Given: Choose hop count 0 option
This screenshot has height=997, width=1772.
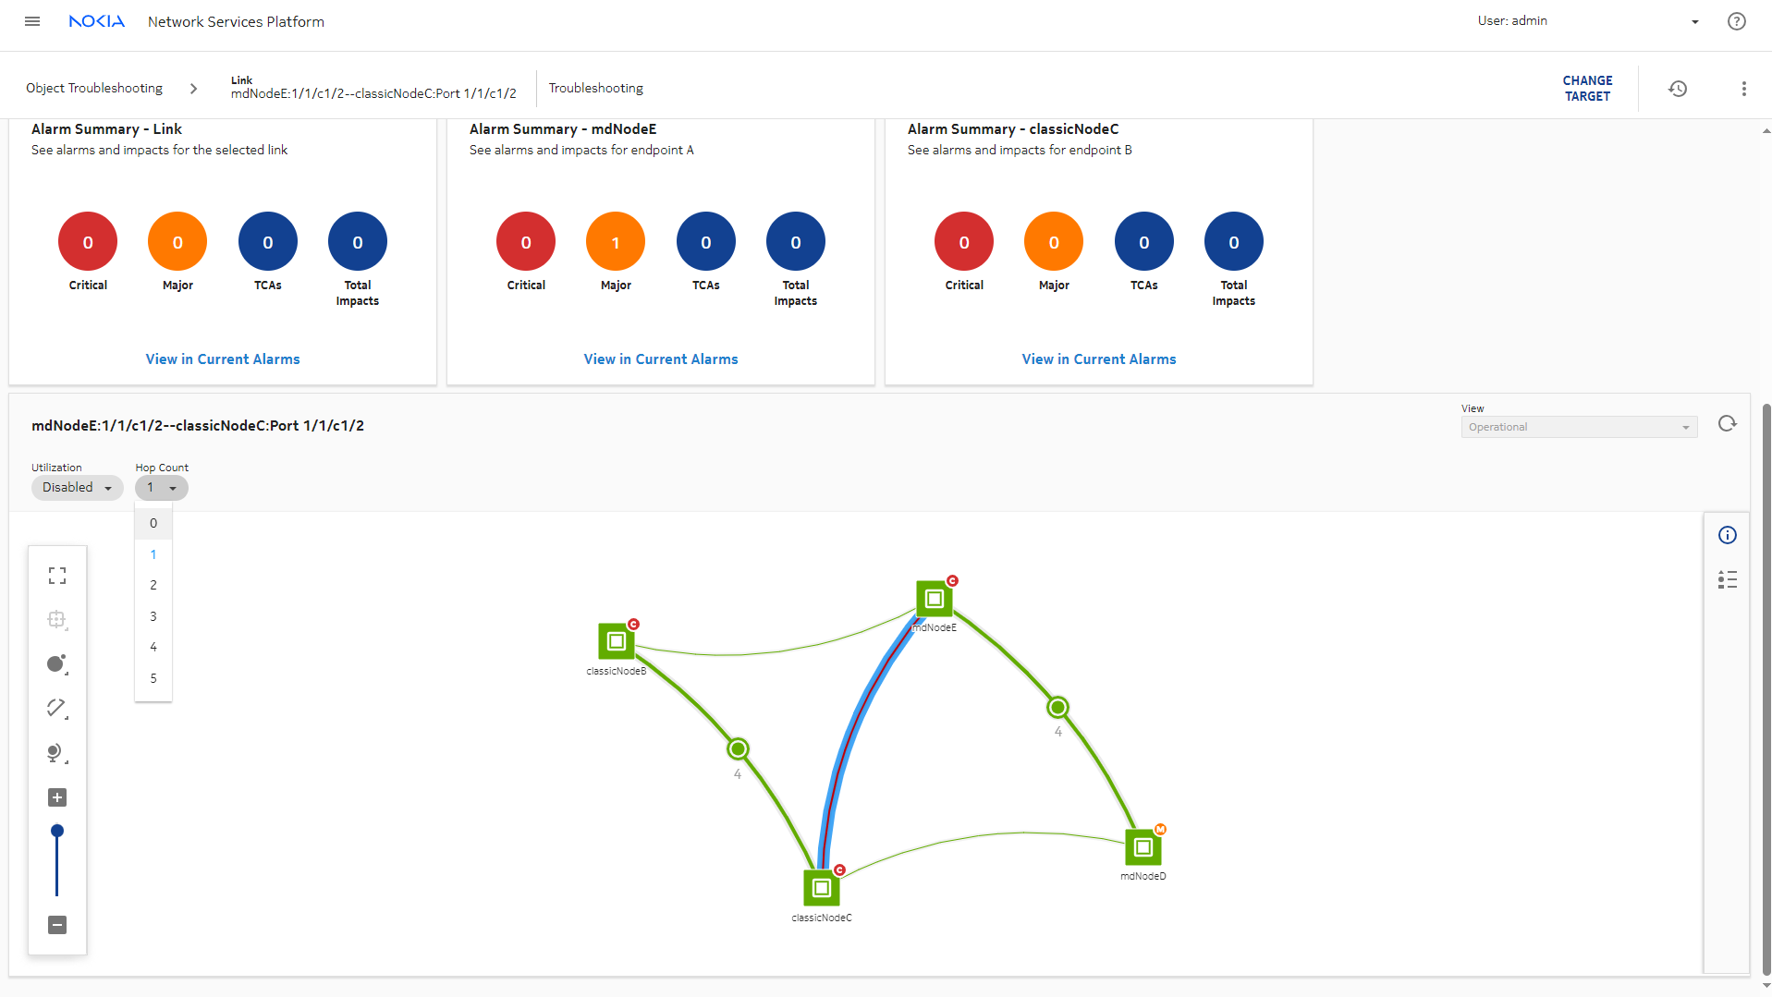Looking at the screenshot, I should point(153,523).
